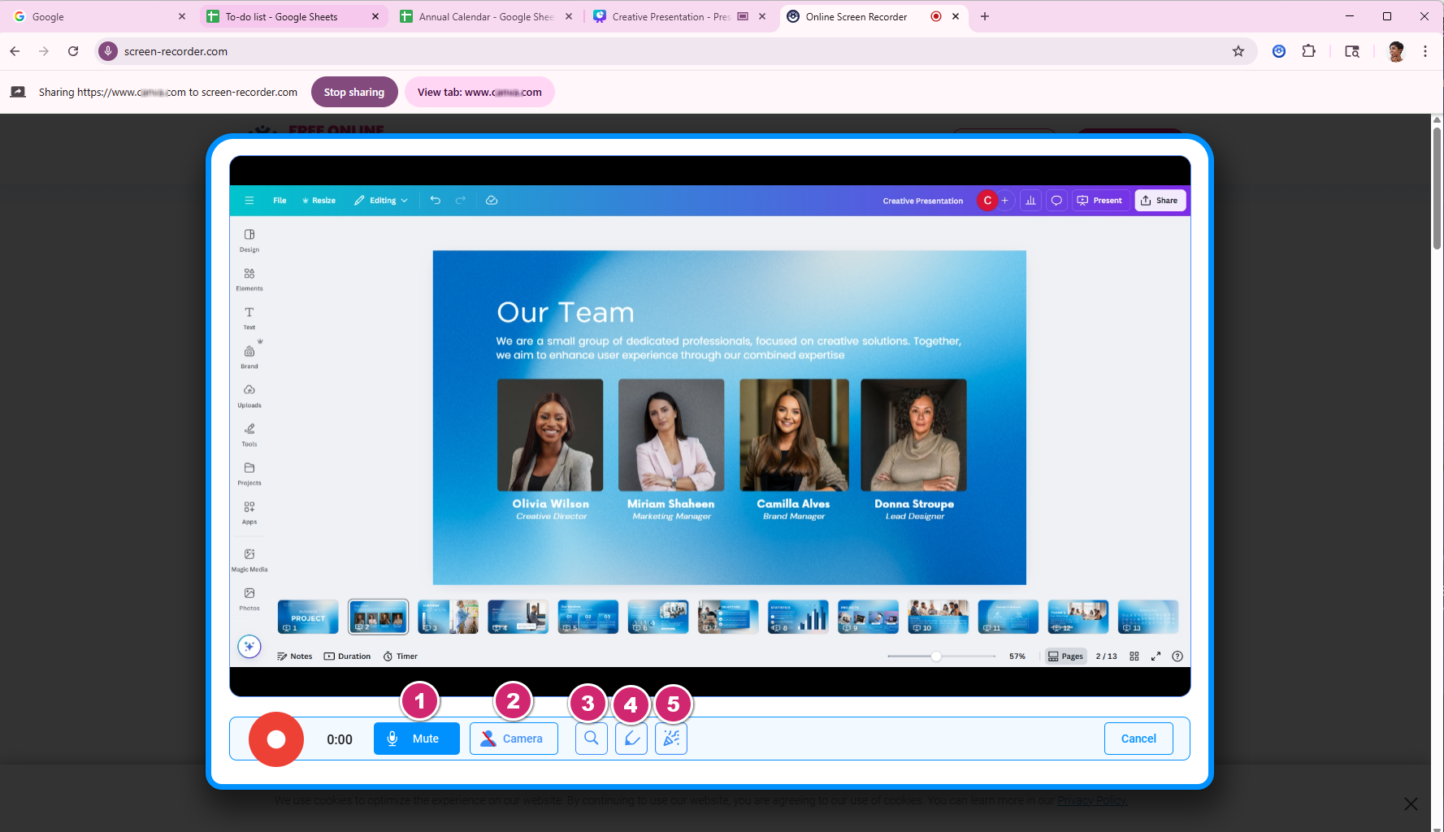
Task: Click the microphone permission icon in address bar
Action: point(108,51)
